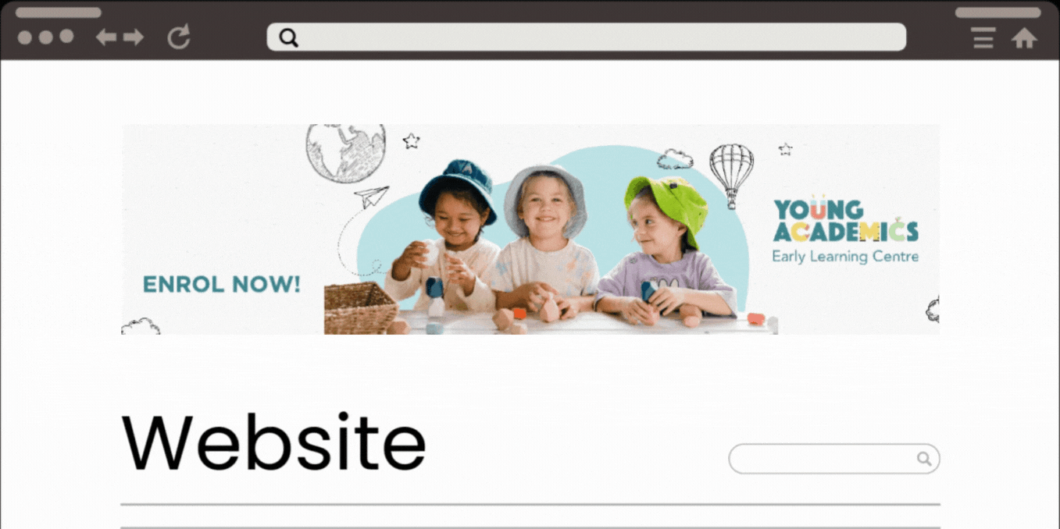Click the globe sketch in the banner
Screen dimensions: 1060x529
point(346,153)
